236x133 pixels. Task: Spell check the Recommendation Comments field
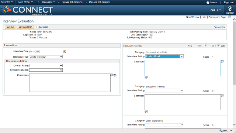coord(115,75)
